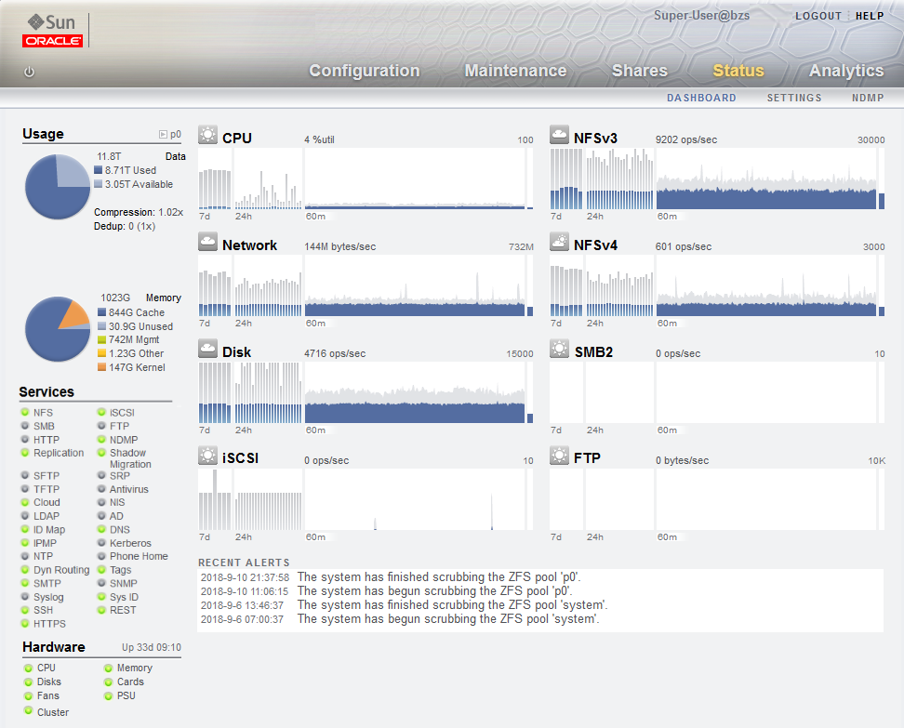Click the NFS service status light
The width and height of the screenshot is (904, 728).
tap(25, 412)
